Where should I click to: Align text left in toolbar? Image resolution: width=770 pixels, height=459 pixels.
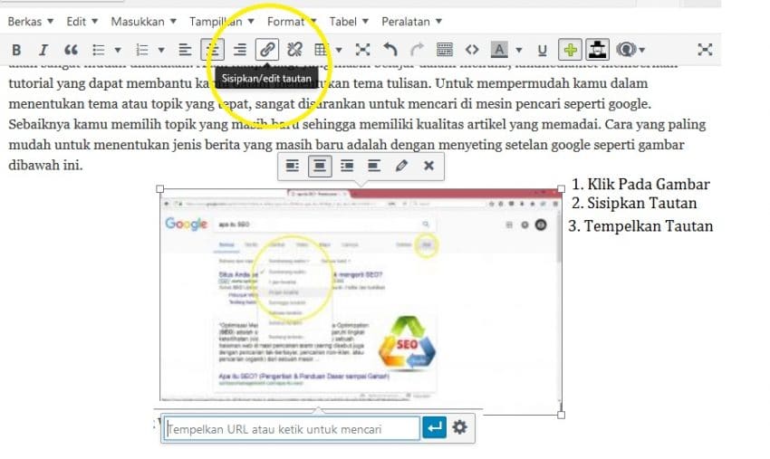[x=185, y=50]
